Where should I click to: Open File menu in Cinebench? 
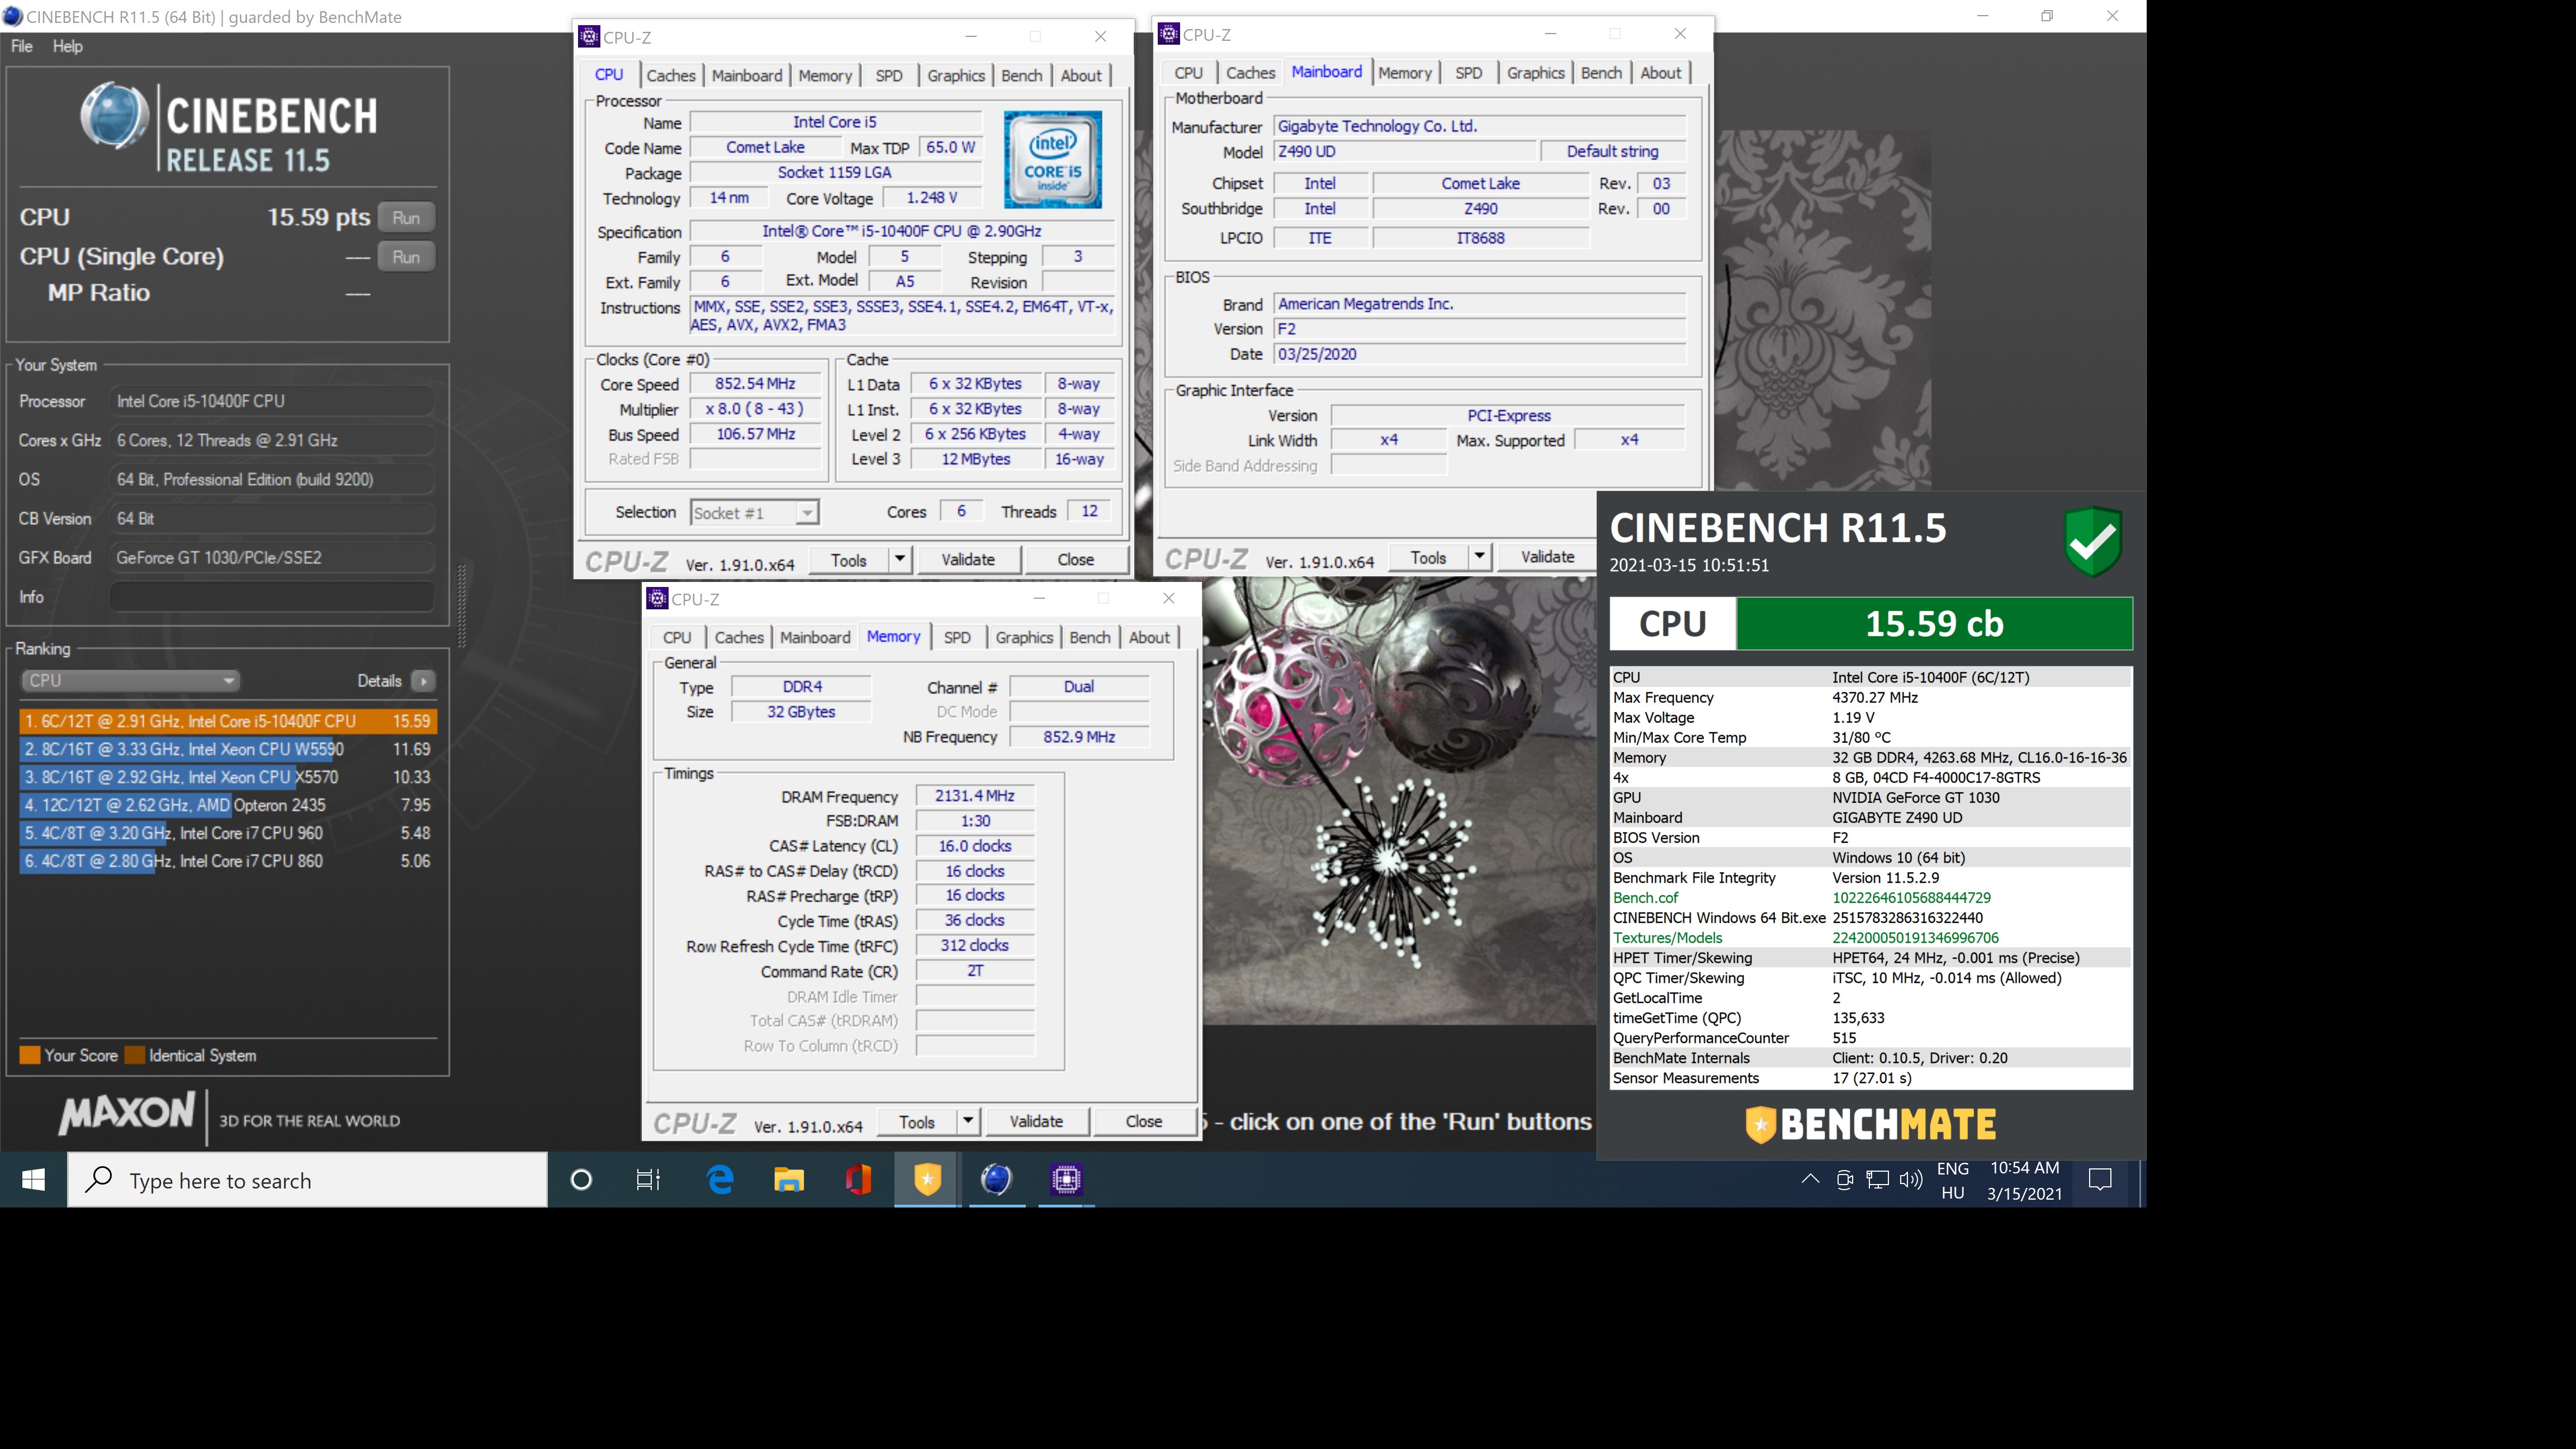[x=22, y=46]
